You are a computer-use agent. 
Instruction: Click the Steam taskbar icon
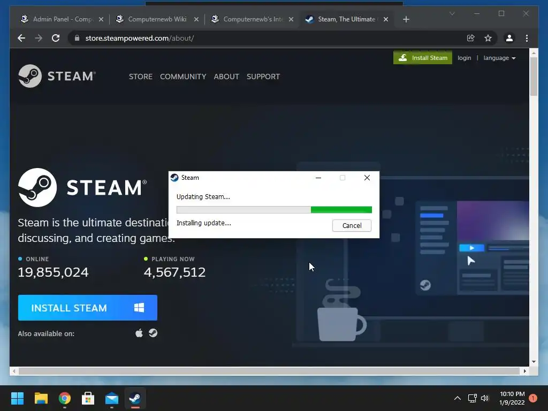pos(135,398)
